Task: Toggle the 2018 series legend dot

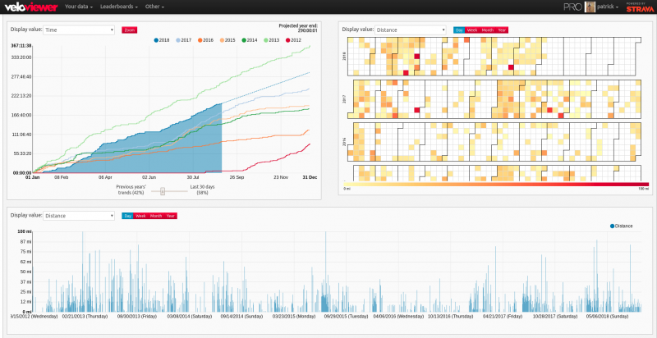Action: pyautogui.click(x=157, y=40)
